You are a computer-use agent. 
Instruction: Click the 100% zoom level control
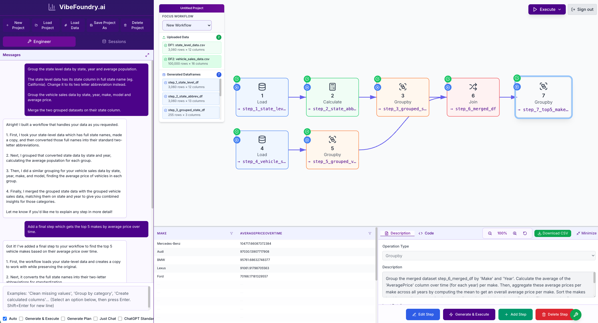click(502, 233)
